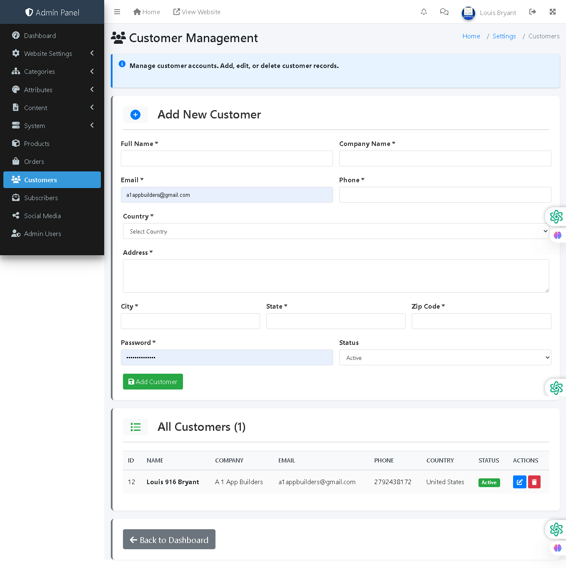Open Subscribers from the sidebar
566x568 pixels.
pyautogui.click(x=41, y=198)
